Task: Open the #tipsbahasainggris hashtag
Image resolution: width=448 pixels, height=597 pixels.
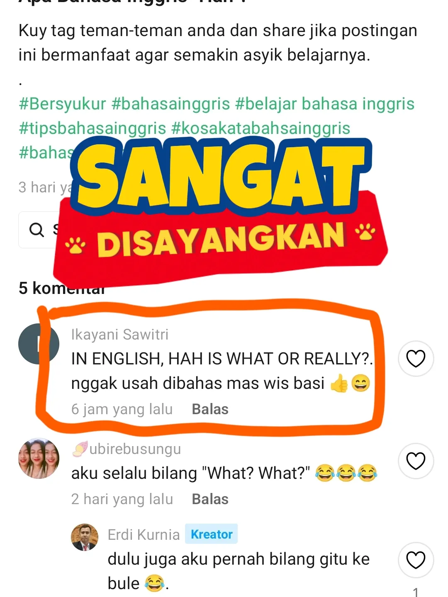Action: click(93, 129)
